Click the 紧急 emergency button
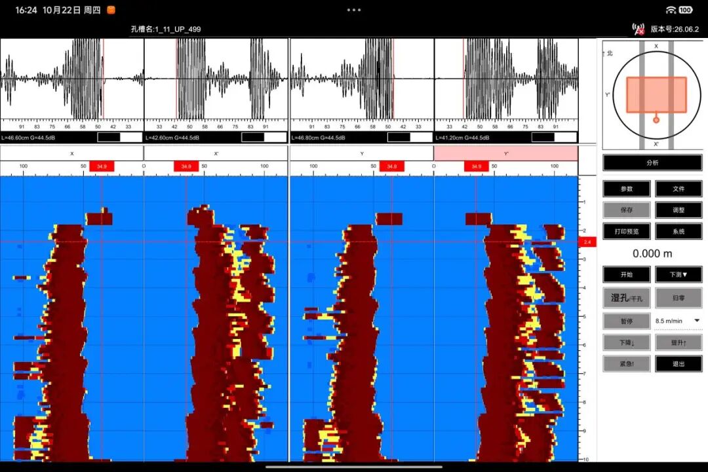 pyautogui.click(x=627, y=364)
